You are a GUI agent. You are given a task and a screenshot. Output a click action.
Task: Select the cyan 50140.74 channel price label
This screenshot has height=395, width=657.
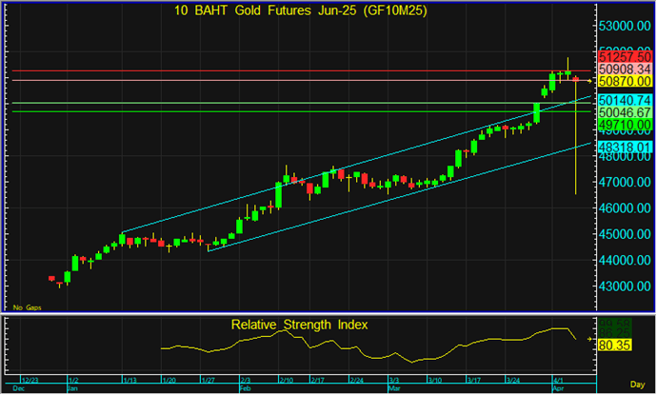coord(624,100)
